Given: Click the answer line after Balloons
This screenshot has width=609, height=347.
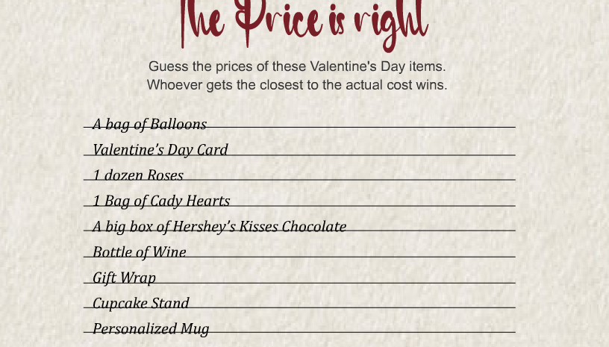Looking at the screenshot, I should coord(360,127).
